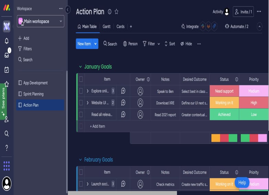Add update to Read all releva.. item
269x195 pixels.
123,114
